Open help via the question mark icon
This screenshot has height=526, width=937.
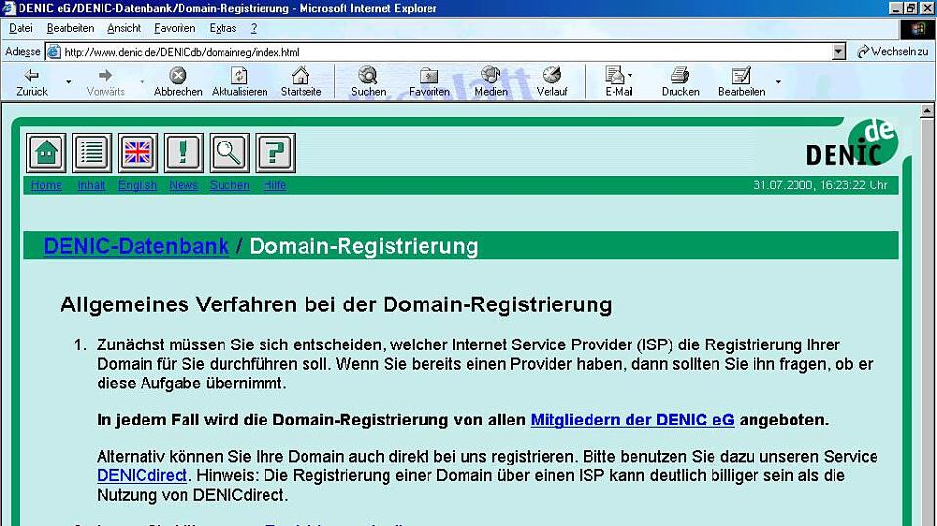point(275,153)
